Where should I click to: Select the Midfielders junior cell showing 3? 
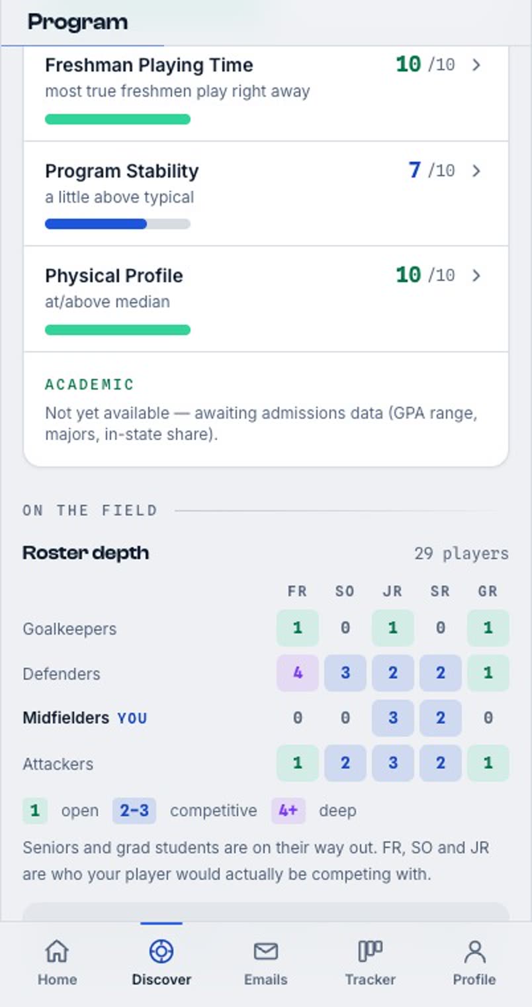(x=393, y=718)
